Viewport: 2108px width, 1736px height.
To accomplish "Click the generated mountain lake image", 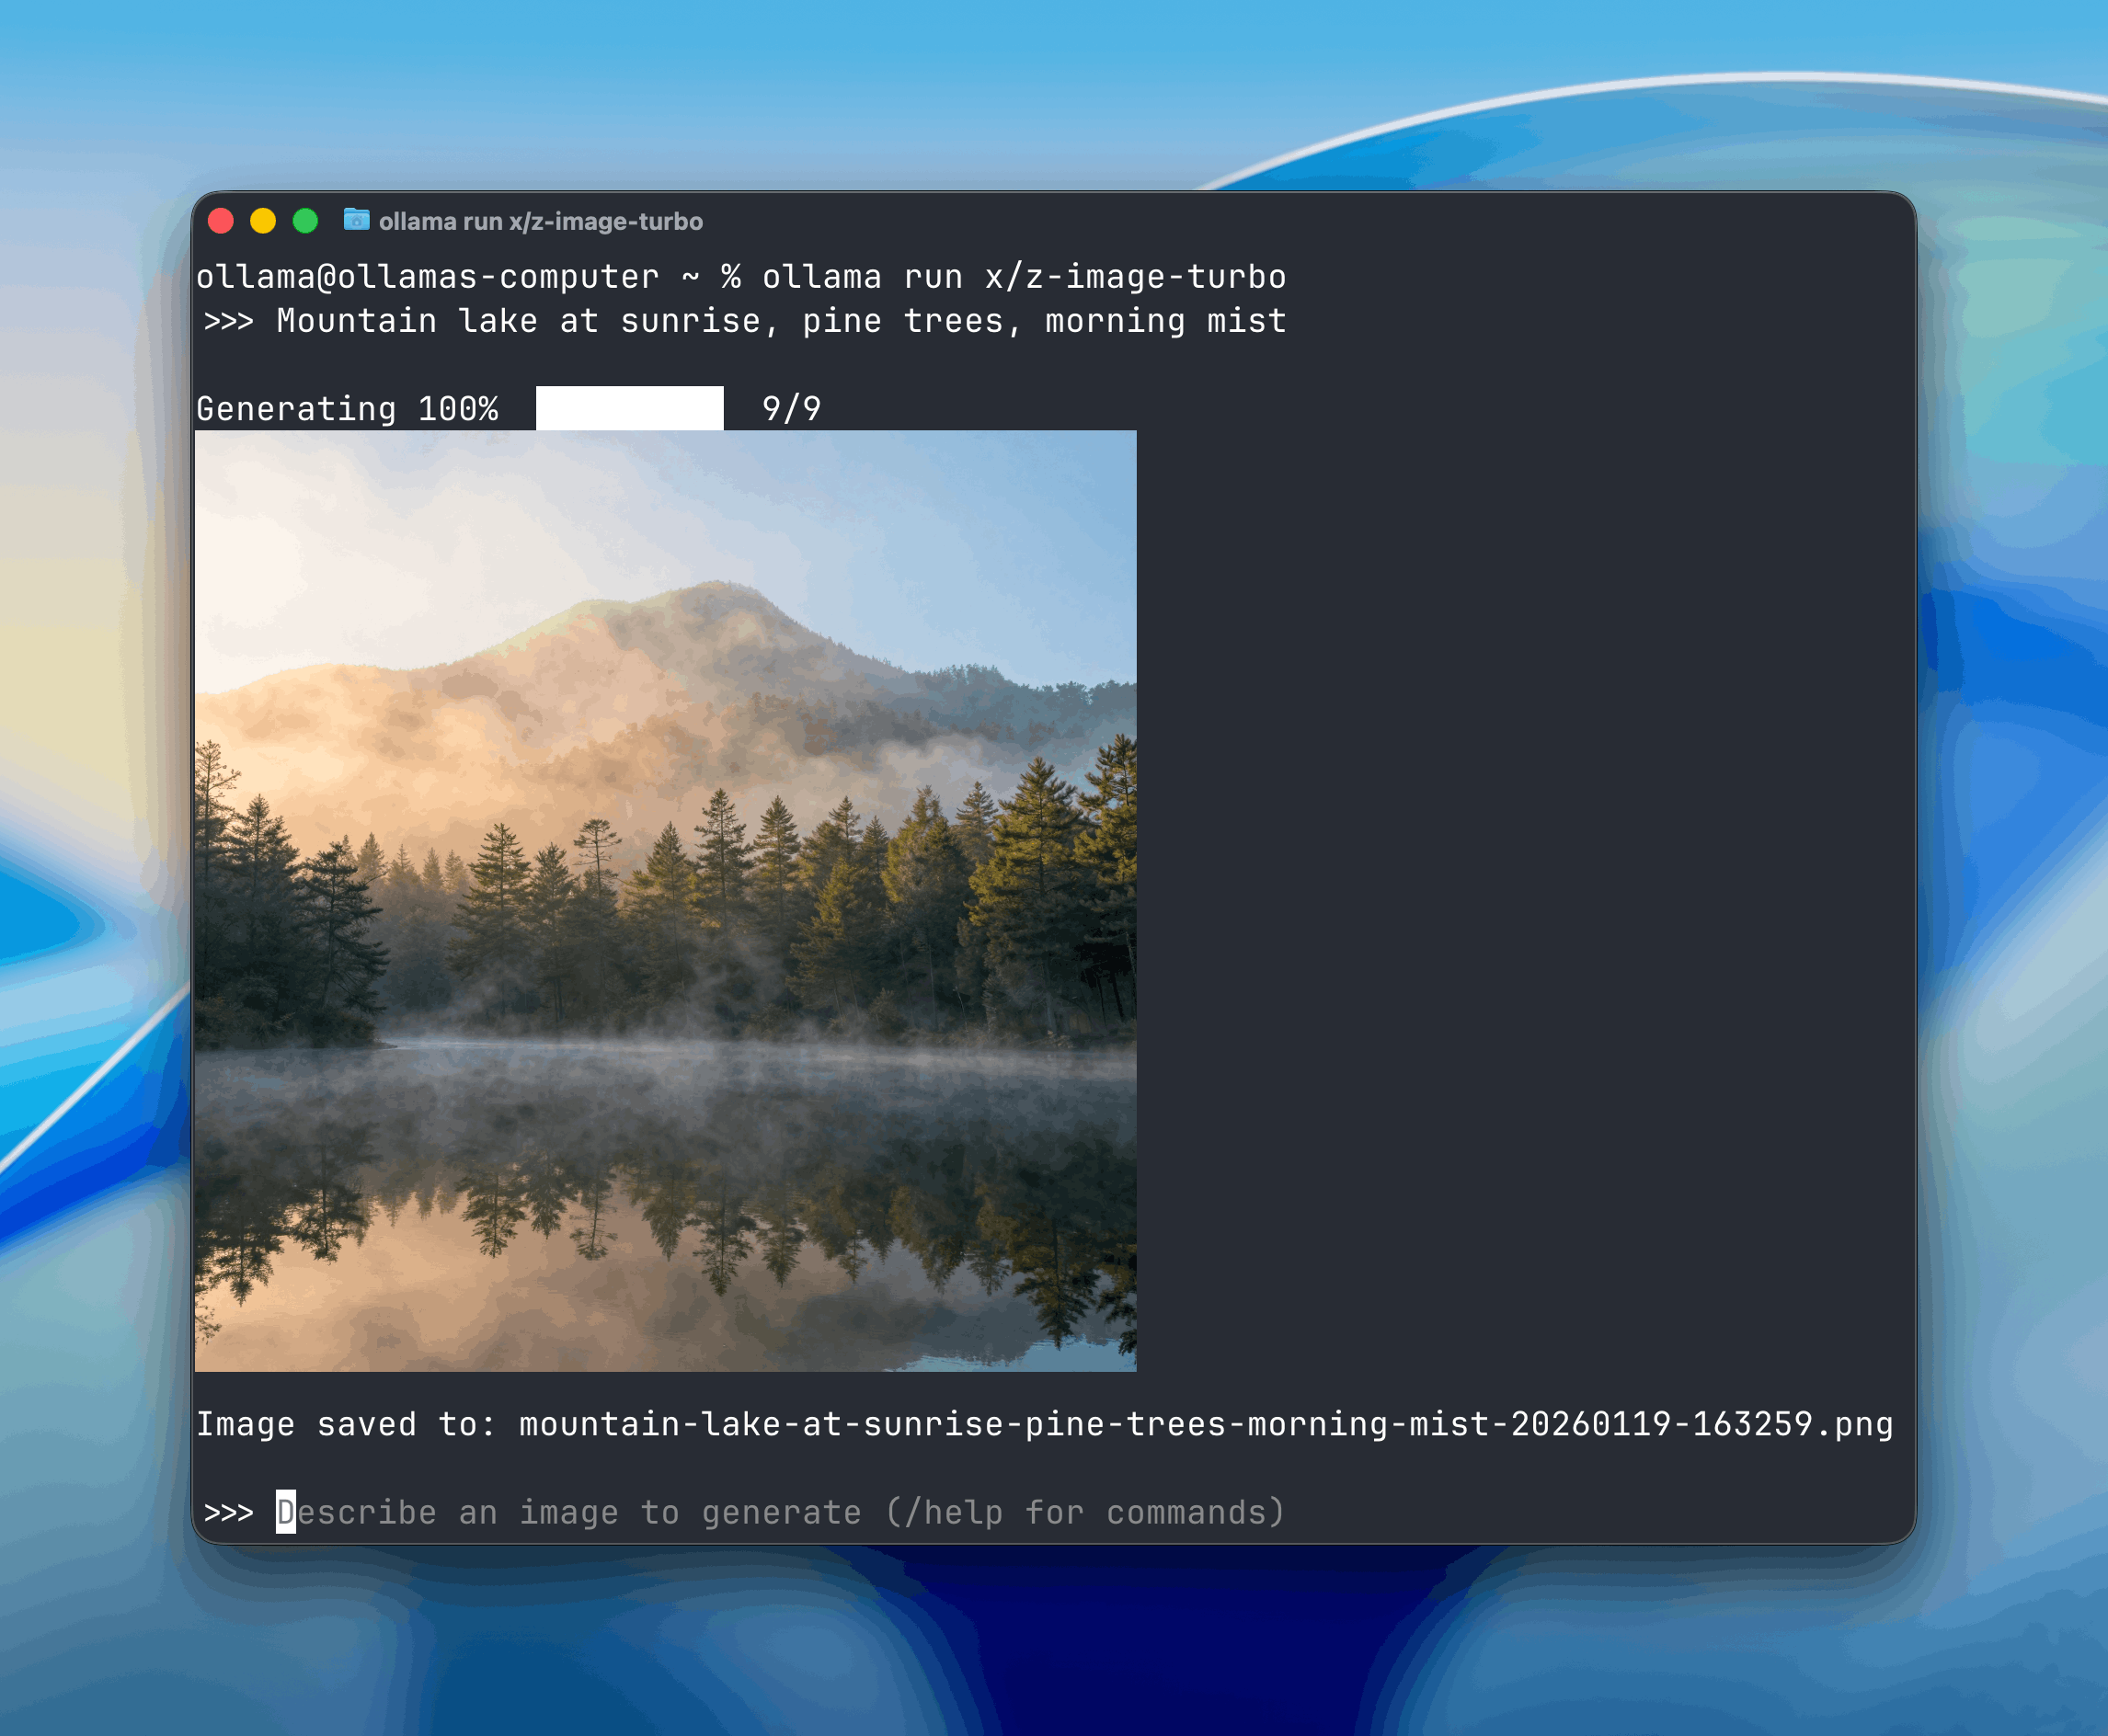I will click(665, 900).
